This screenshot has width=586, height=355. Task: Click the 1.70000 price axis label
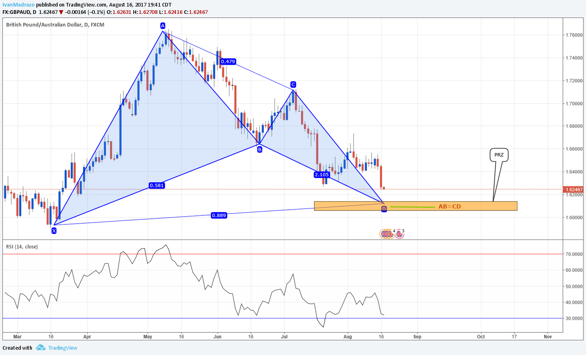(x=574, y=104)
